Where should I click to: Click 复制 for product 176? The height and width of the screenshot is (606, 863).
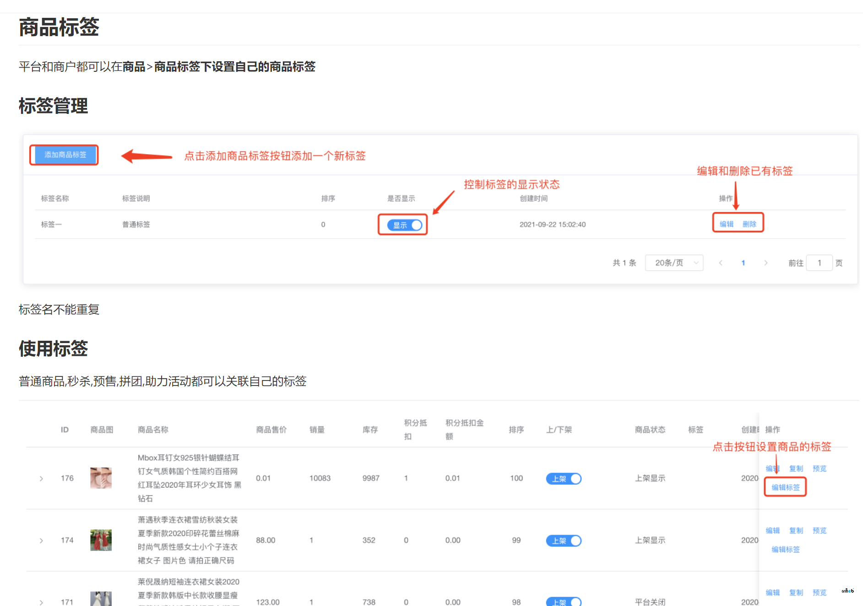point(796,469)
